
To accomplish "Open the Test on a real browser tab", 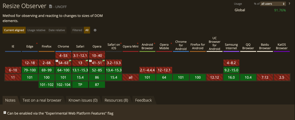I will click(42, 100).
